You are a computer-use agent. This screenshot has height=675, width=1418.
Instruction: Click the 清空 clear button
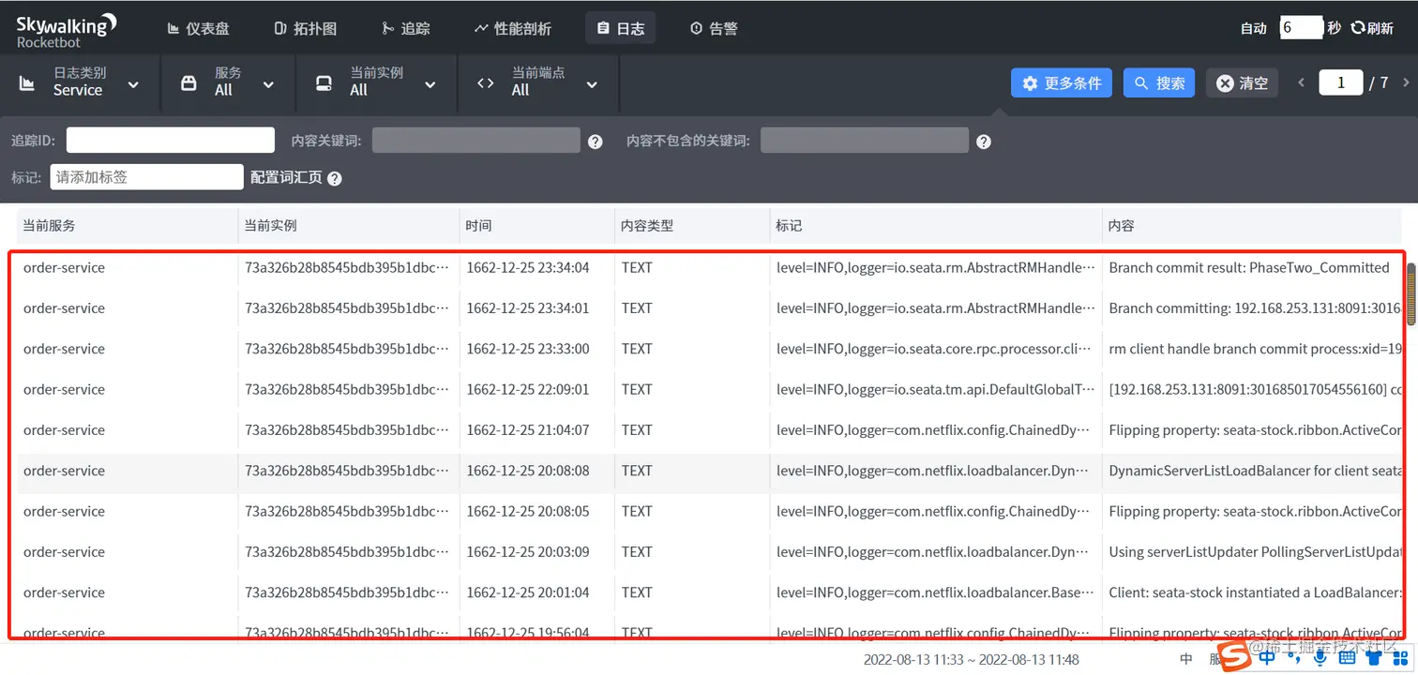click(x=1242, y=82)
